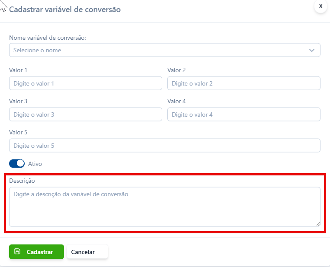
Task: Close the dialog with the X button
Action: 320,6
